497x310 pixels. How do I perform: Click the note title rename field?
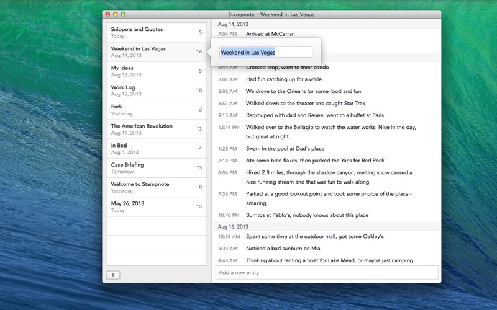click(x=266, y=52)
